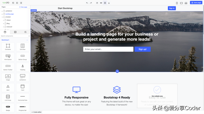The width and height of the screenshot is (204, 114).
Task: Toggle the file manager panel icon
Action: point(13,3)
